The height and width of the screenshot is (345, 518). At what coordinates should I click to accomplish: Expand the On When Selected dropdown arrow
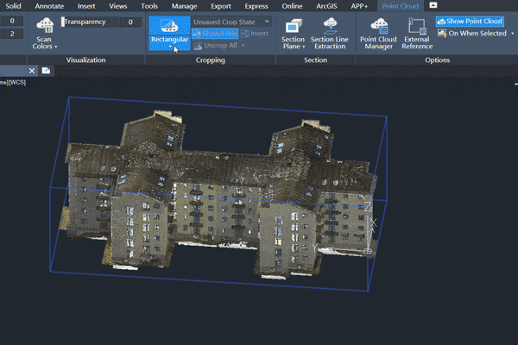pos(512,34)
